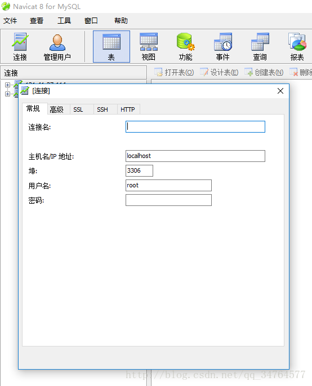
Task: Click the port field showing 3306
Action: point(139,170)
